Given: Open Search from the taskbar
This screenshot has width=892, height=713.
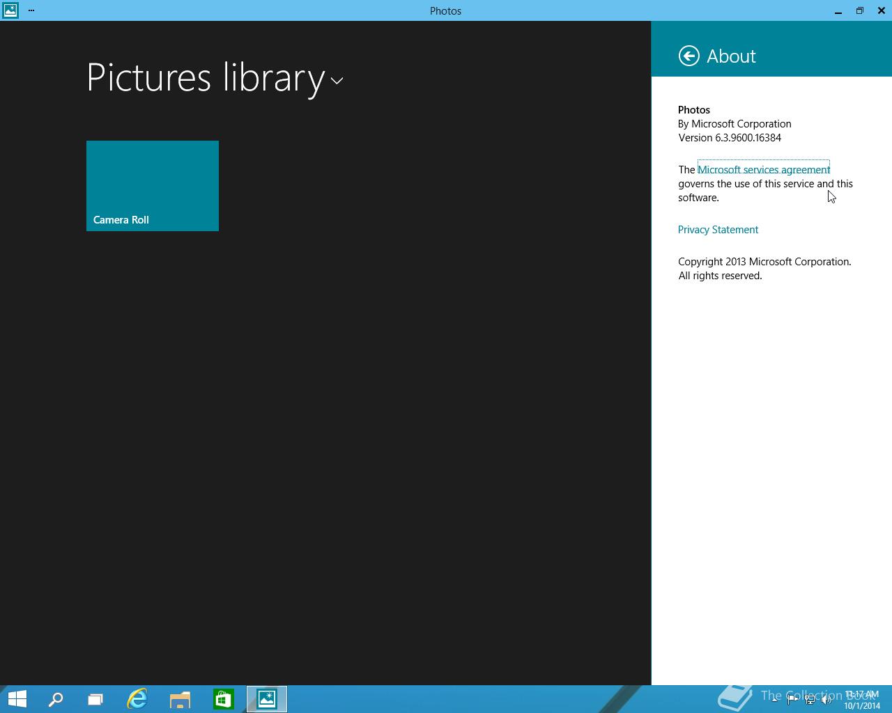Looking at the screenshot, I should pos(55,699).
